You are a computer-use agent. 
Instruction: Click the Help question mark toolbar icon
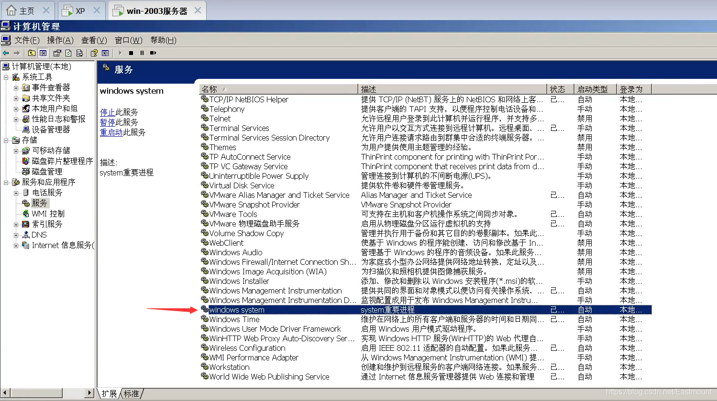tap(94, 53)
